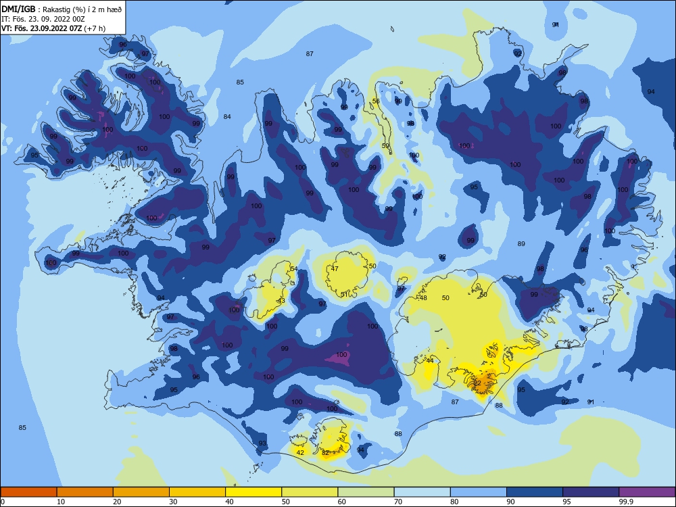
Task: Click the humidity value 43 on the map
Action: coord(281,301)
